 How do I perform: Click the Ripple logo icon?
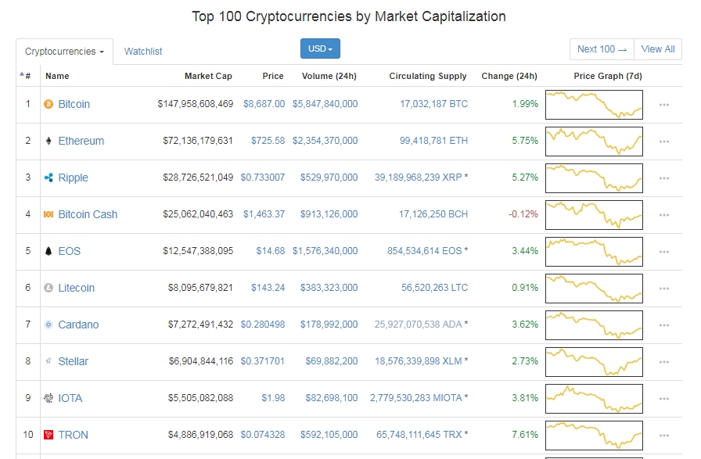[49, 178]
